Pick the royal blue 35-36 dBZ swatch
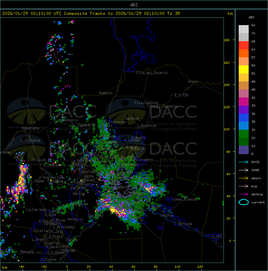 click(244, 117)
